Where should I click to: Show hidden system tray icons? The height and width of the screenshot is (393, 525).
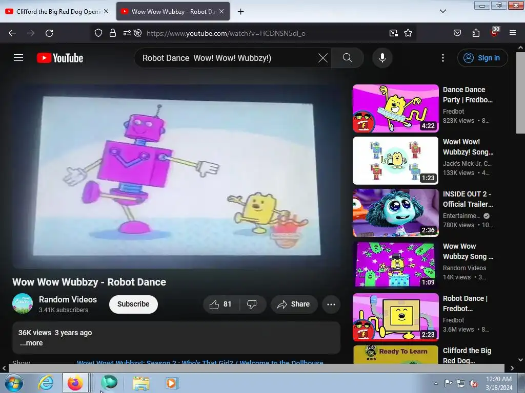(x=436, y=383)
